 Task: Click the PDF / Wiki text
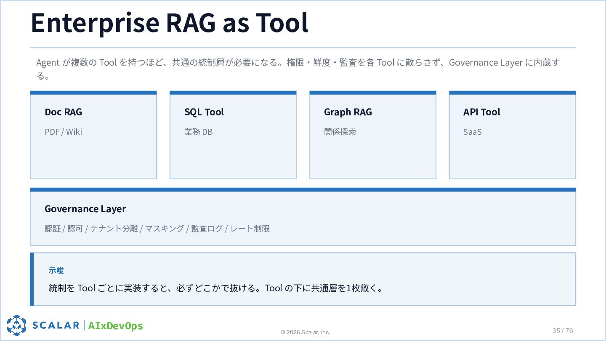[x=64, y=132]
